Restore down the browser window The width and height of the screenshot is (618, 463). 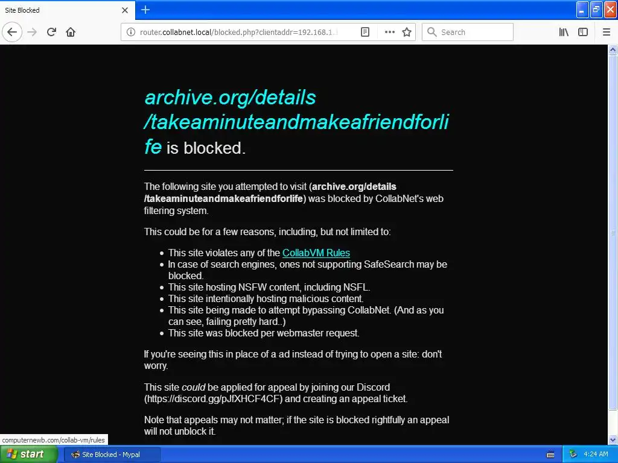coord(596,10)
